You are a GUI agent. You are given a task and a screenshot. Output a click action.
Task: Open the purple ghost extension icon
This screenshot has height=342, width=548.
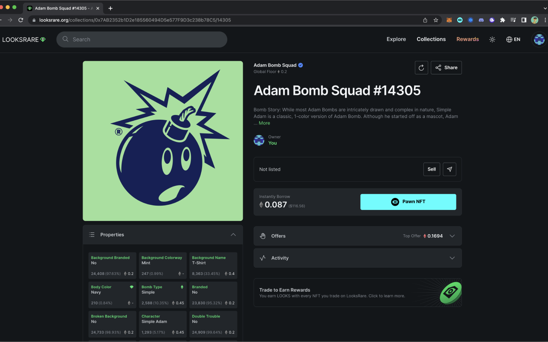[492, 20]
